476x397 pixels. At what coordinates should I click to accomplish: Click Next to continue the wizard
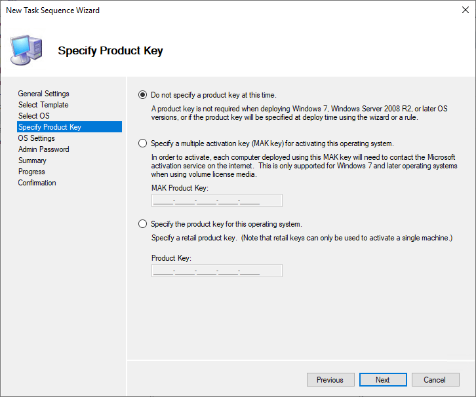pos(382,380)
